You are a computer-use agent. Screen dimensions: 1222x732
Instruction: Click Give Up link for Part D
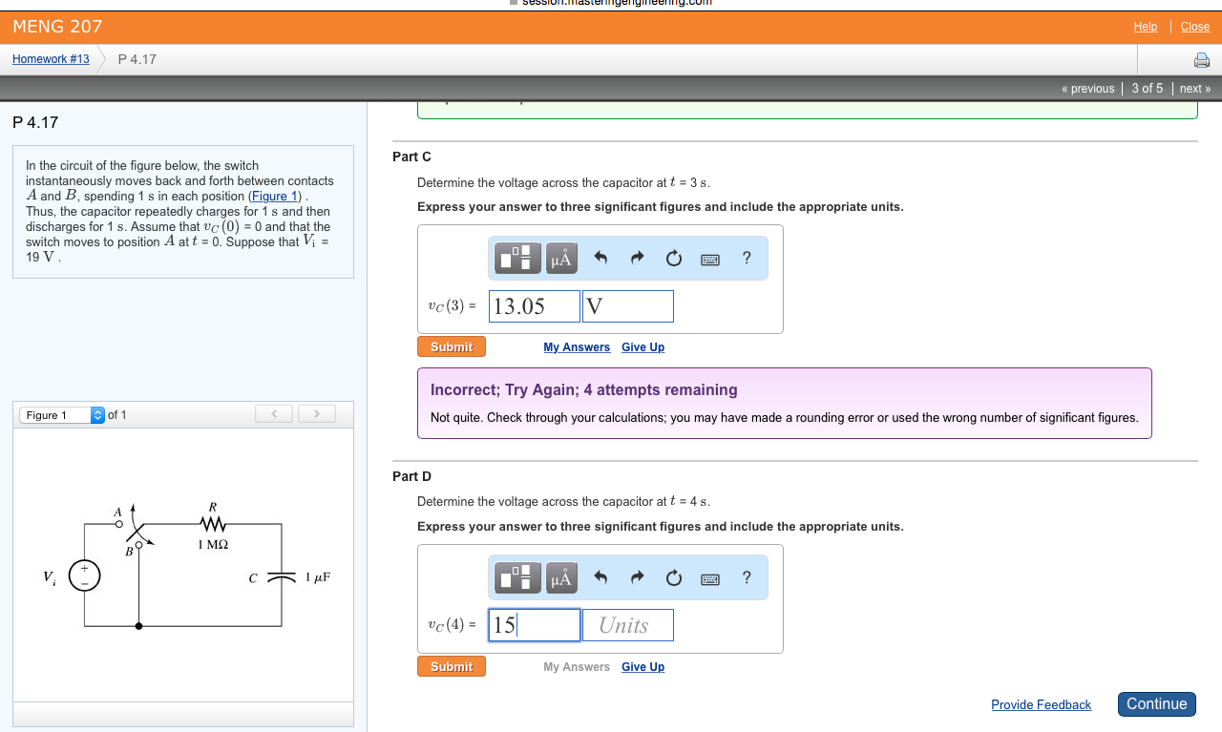pos(643,667)
